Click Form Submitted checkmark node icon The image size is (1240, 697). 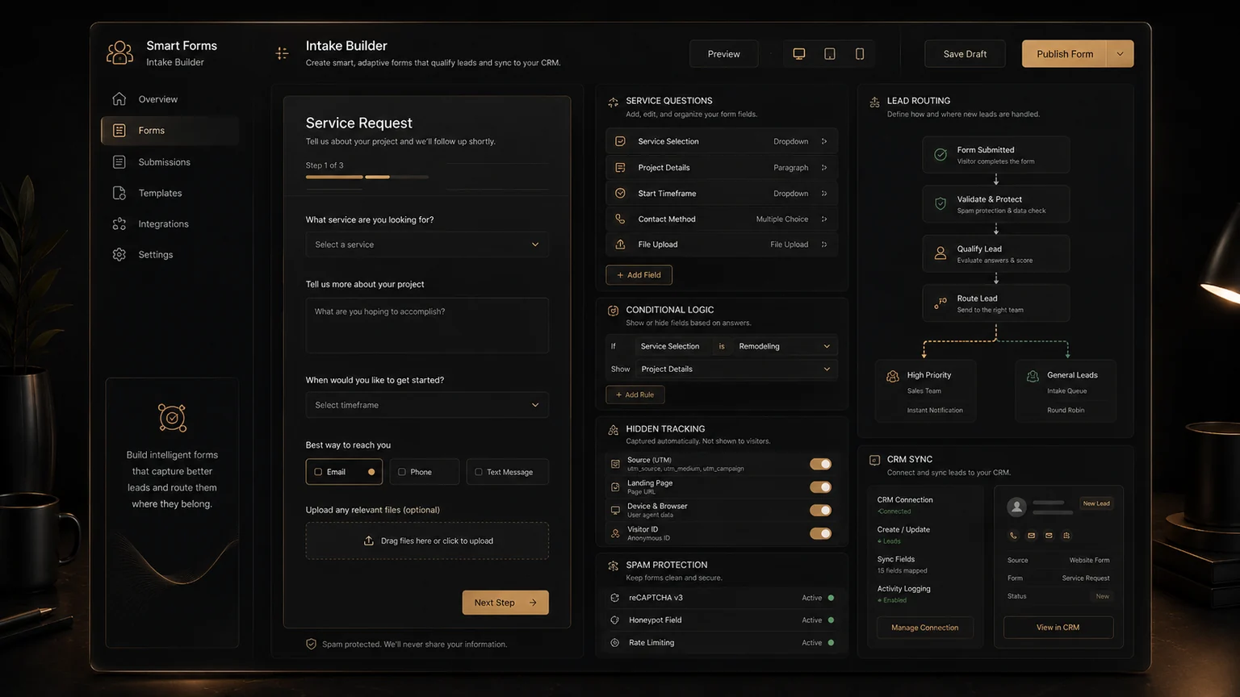pos(940,155)
